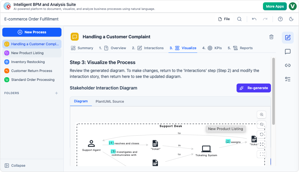Redo the last undone action
The image size is (299, 172).
[x=265, y=19]
